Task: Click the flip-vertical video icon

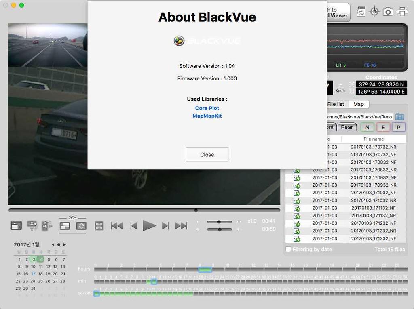Action: tap(32, 226)
